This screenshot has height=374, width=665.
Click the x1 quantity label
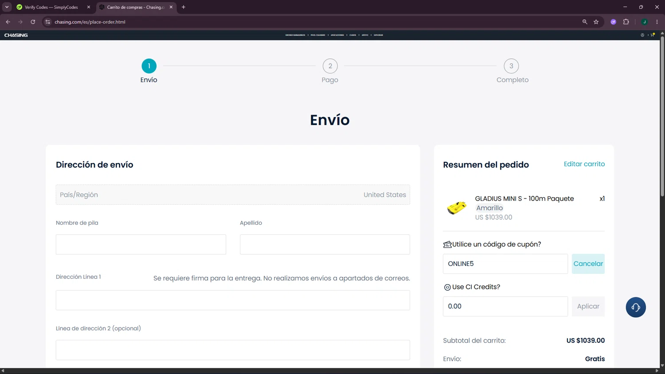pyautogui.click(x=602, y=199)
